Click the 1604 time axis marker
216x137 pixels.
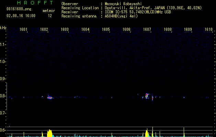85,29
